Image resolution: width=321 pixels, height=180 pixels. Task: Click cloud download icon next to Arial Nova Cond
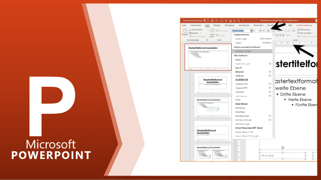[x=270, y=116]
